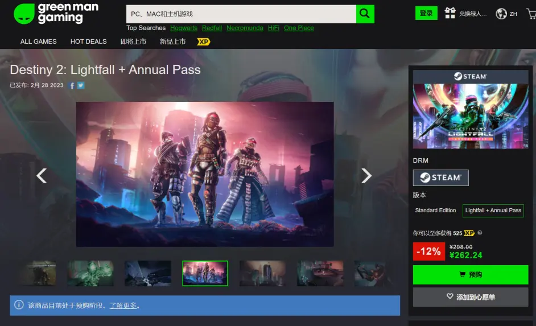Open the gift redeem icon
The width and height of the screenshot is (536, 326).
(x=450, y=13)
